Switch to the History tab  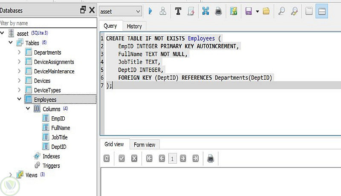134,26
